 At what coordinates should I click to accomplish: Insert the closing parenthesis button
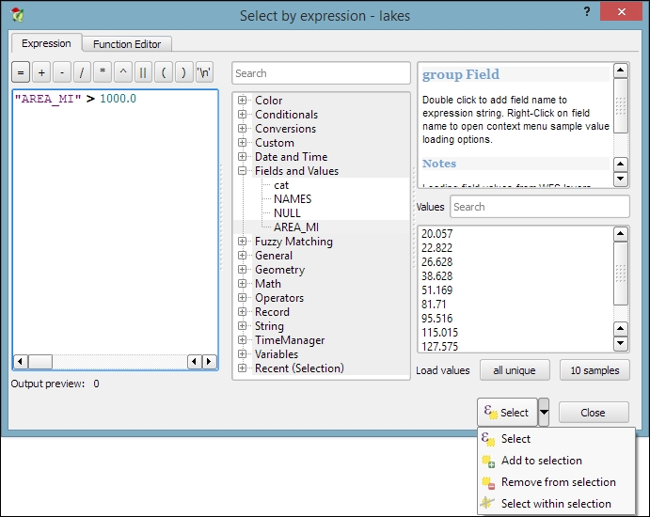pyautogui.click(x=183, y=72)
